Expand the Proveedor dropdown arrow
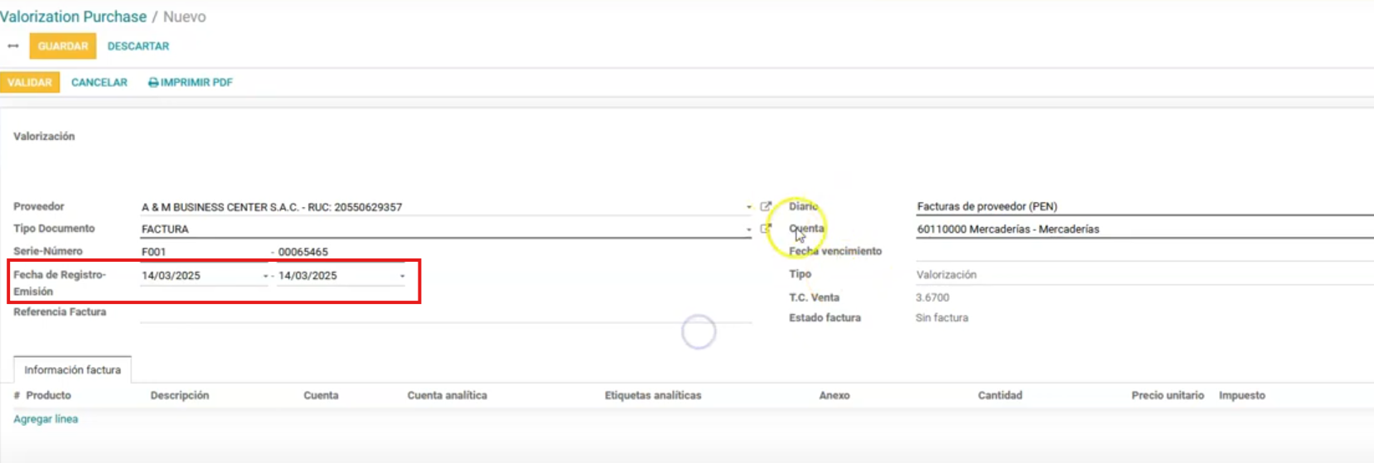1374x463 pixels. [749, 207]
